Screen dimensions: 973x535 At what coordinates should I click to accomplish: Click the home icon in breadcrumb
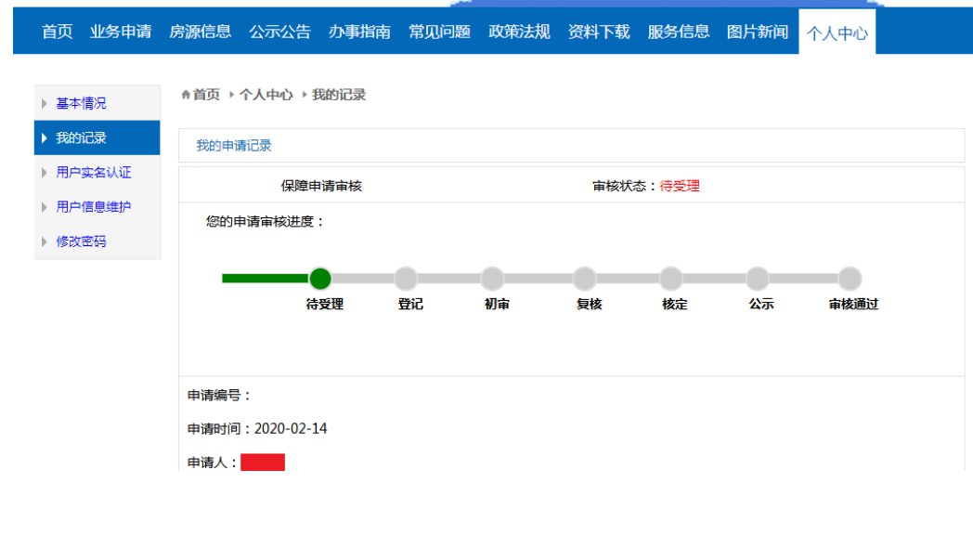pos(186,96)
